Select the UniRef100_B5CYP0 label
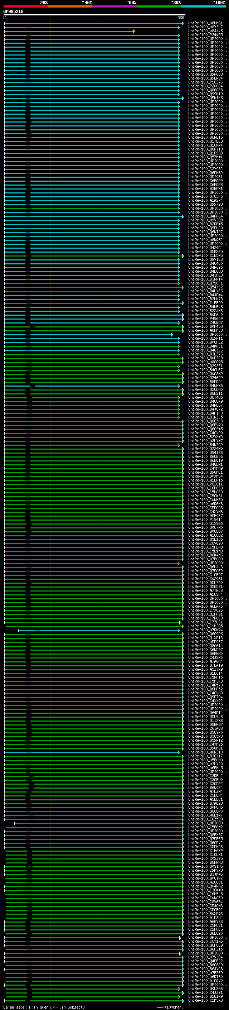This screenshot has width=229, height=1010. coord(205,732)
